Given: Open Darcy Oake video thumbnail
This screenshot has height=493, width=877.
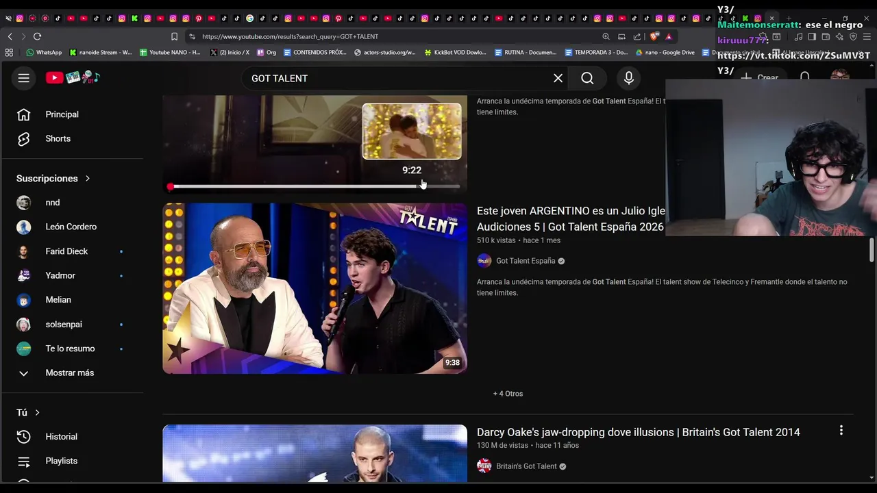Looking at the screenshot, I should pos(314,453).
